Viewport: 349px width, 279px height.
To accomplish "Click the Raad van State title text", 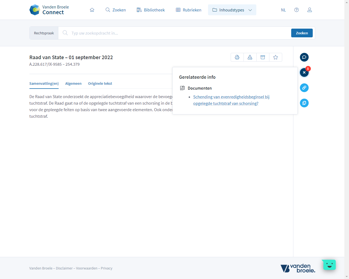I will click(x=71, y=57).
